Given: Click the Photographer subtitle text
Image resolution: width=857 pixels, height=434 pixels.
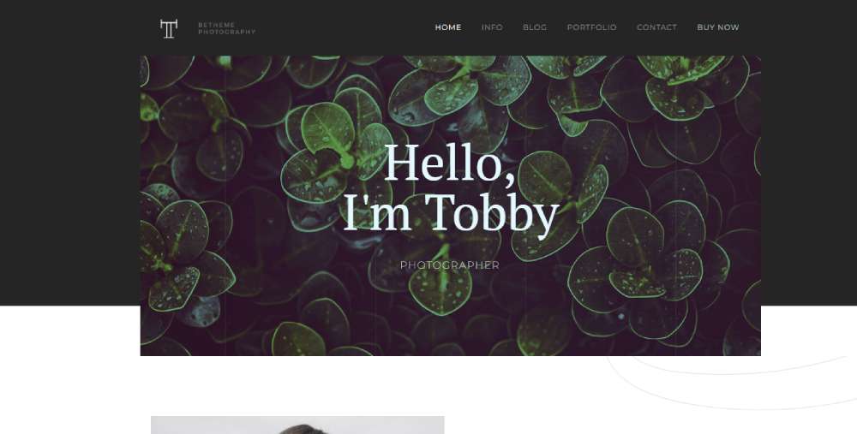Looking at the screenshot, I should coord(449,265).
